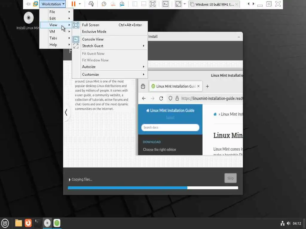Click the console view toolbar icon
This screenshot has width=306, height=229.
(x=166, y=4)
